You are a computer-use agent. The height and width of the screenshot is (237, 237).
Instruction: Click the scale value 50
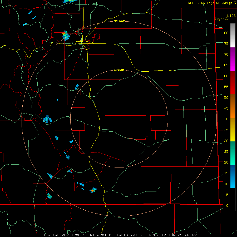point(226,97)
